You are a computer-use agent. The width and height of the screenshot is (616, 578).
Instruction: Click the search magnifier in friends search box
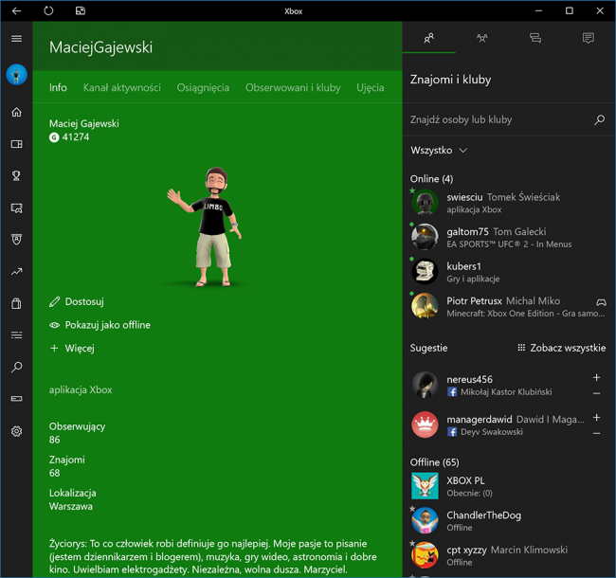pyautogui.click(x=600, y=119)
